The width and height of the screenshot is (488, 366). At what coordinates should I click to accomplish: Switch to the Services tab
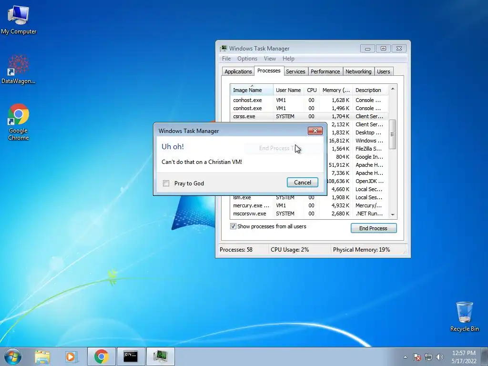(295, 71)
